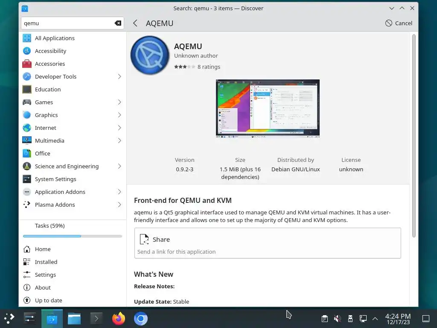Expand Plasma Addons subcategories
This screenshot has width=437, height=328.
point(119,205)
